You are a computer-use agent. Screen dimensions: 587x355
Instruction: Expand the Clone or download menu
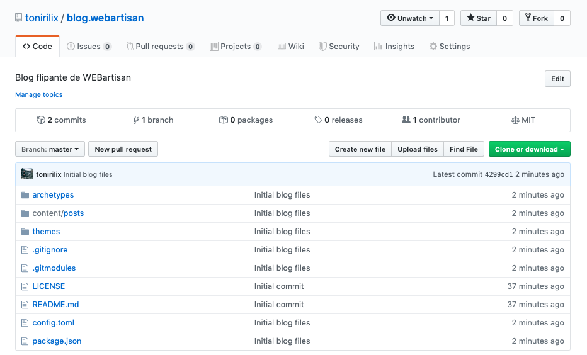pos(529,149)
